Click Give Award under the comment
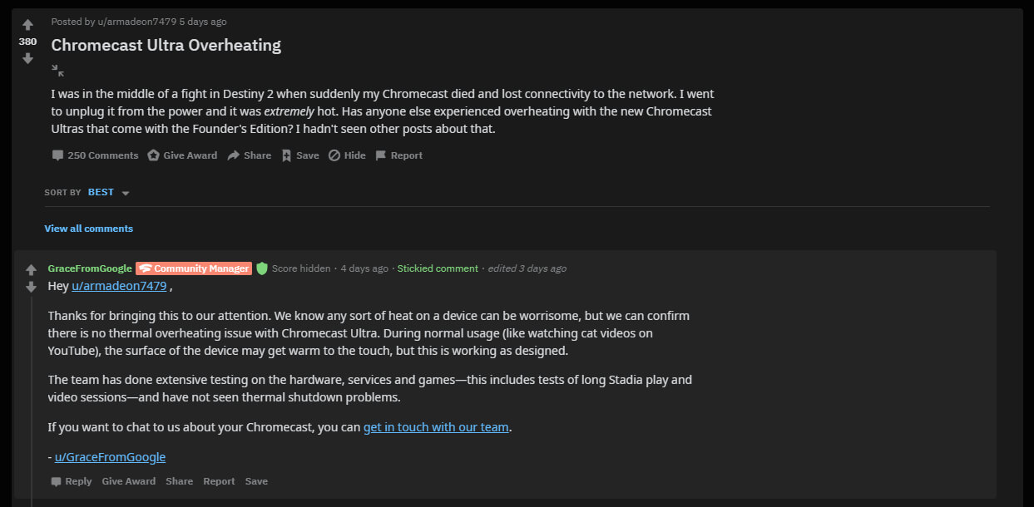 coord(129,481)
